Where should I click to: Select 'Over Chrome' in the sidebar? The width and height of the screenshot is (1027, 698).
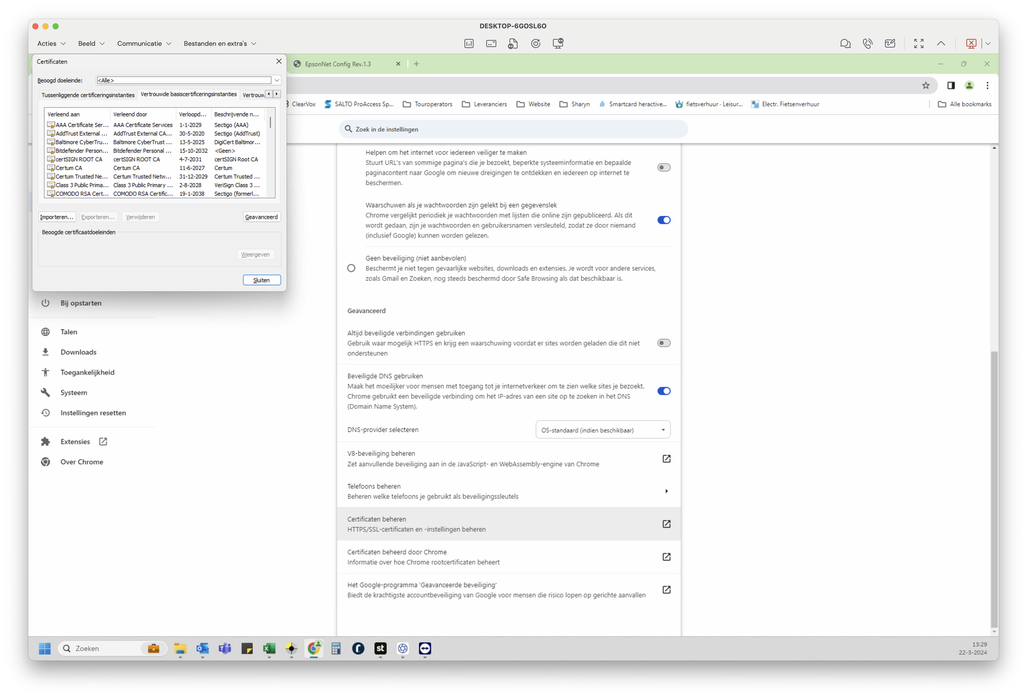point(81,461)
